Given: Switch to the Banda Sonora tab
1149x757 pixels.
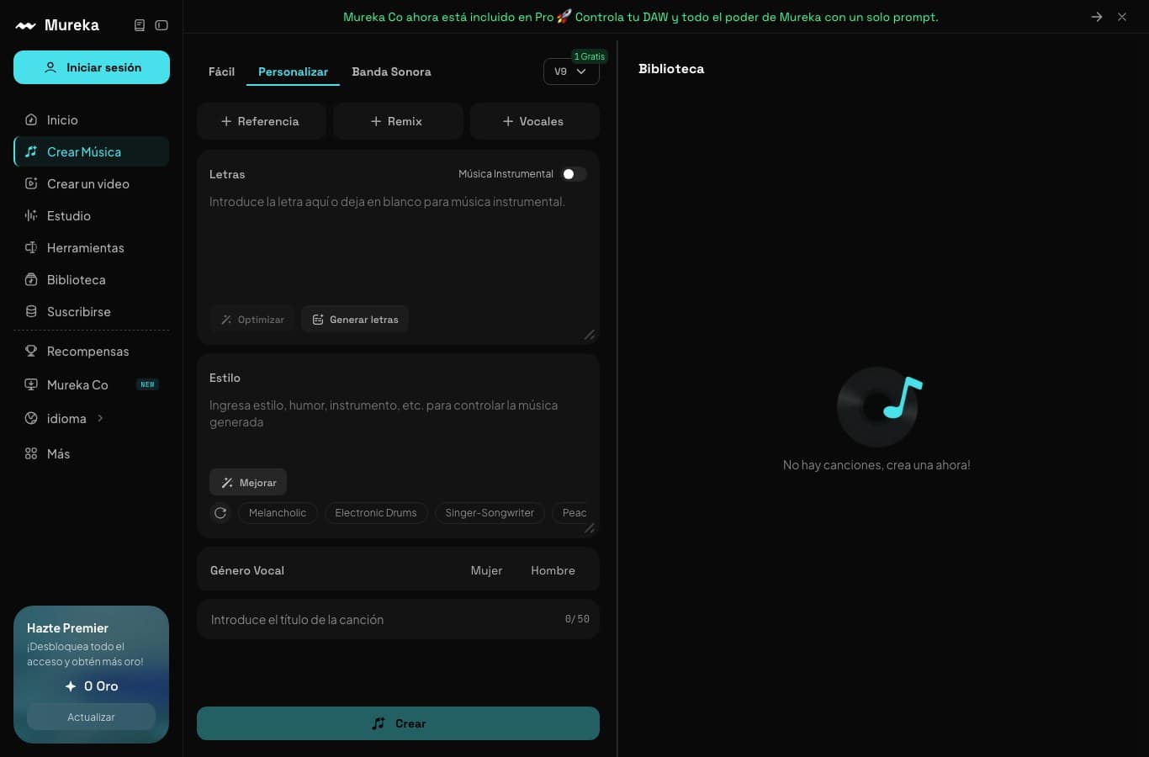Looking at the screenshot, I should tap(391, 71).
